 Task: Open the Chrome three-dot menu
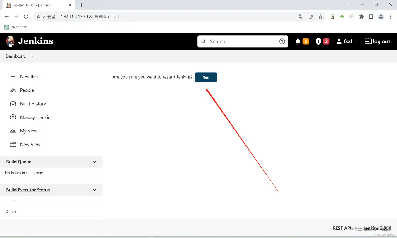click(390, 17)
